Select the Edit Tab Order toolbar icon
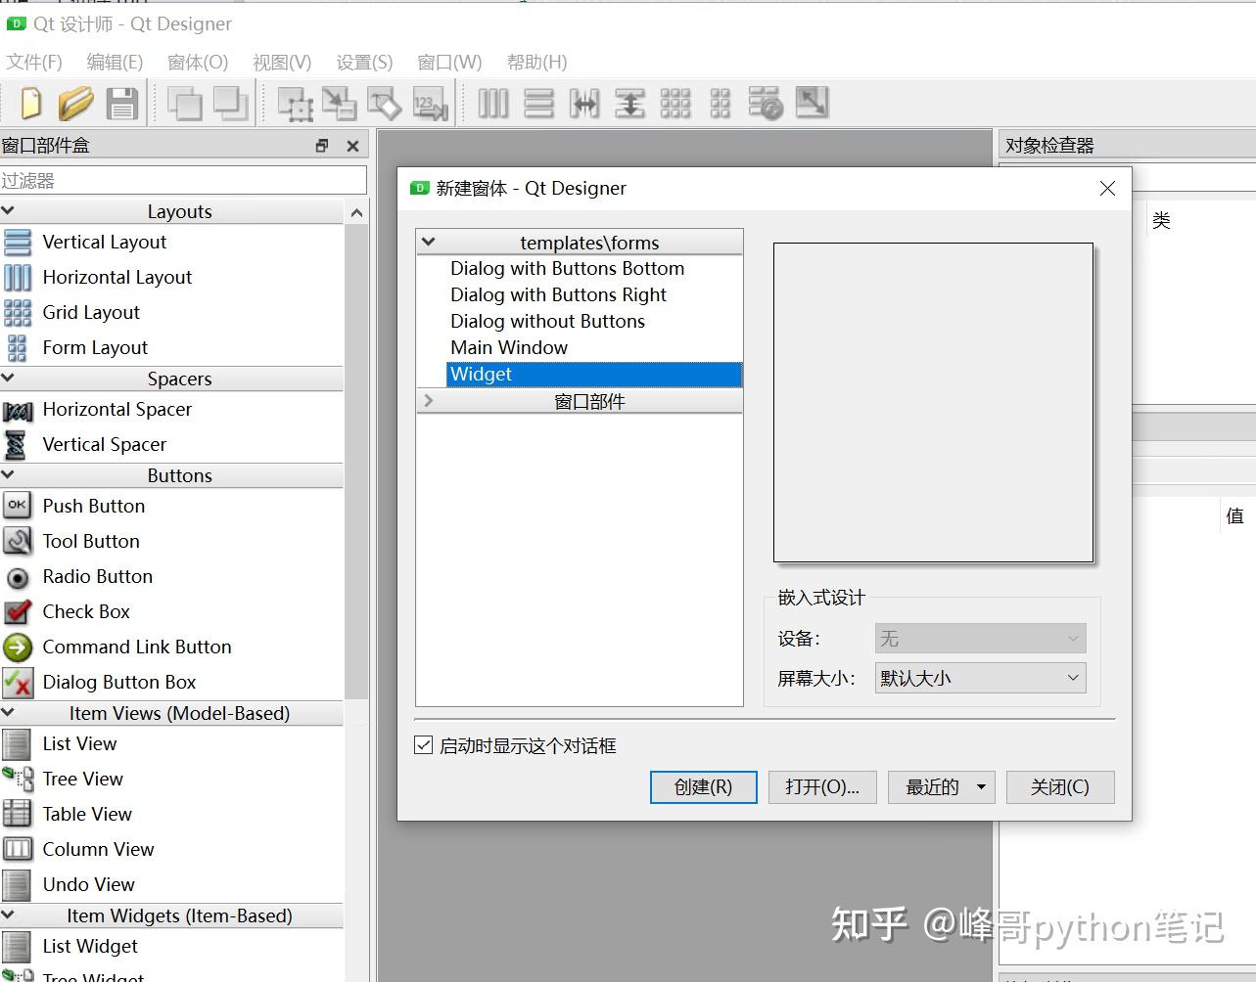Image resolution: width=1256 pixels, height=982 pixels. (430, 103)
